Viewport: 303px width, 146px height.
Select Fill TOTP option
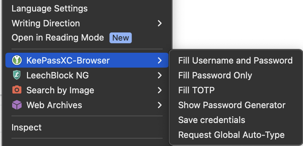pyautogui.click(x=196, y=90)
